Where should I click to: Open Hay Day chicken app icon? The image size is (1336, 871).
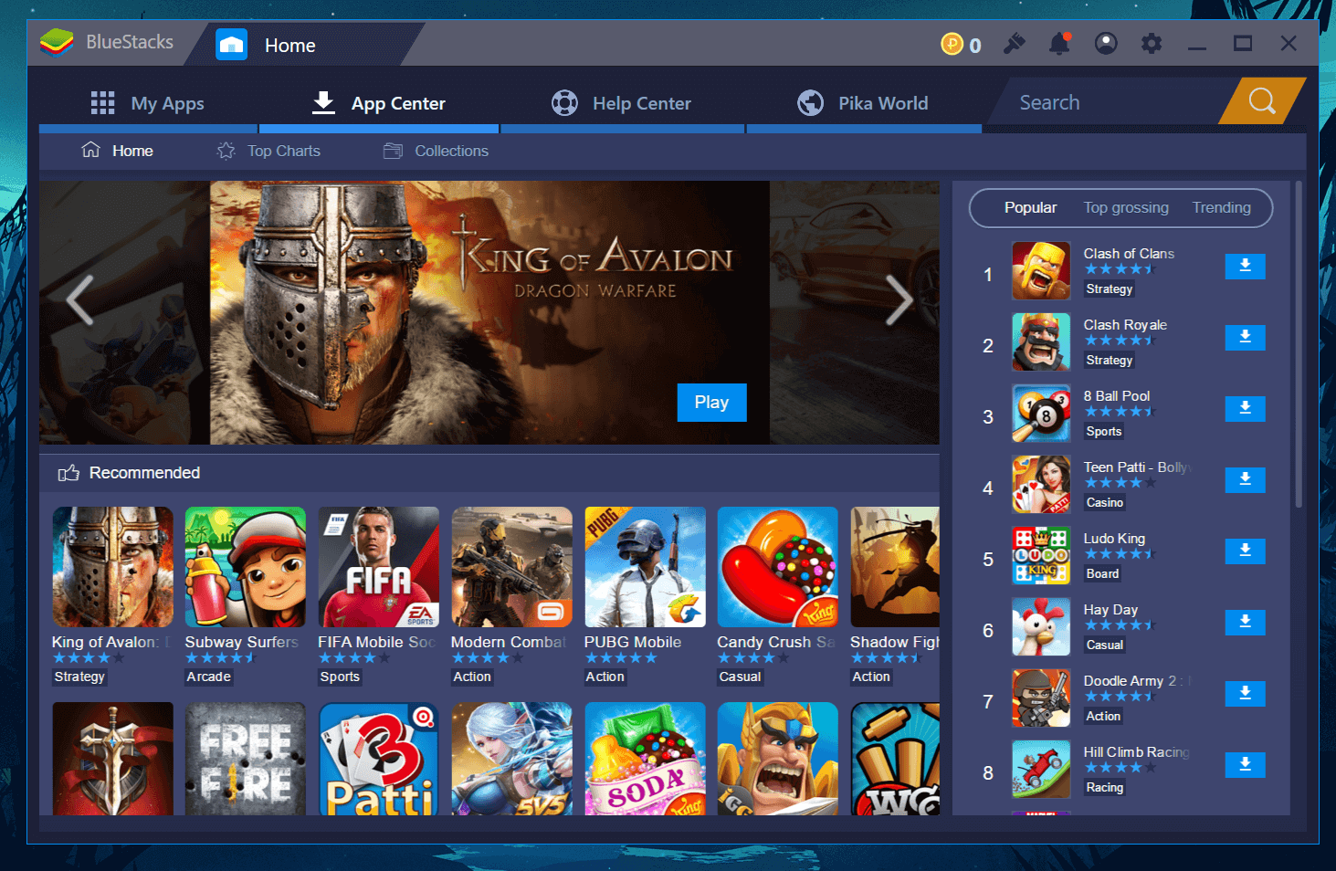pos(1041,626)
